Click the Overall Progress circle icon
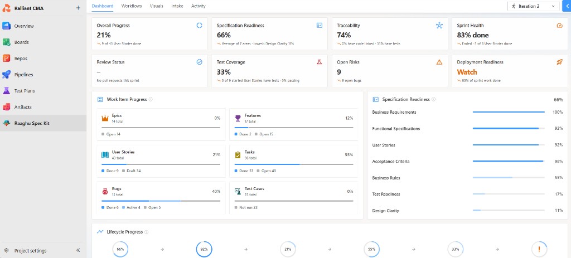571x258 pixels. [x=199, y=26]
